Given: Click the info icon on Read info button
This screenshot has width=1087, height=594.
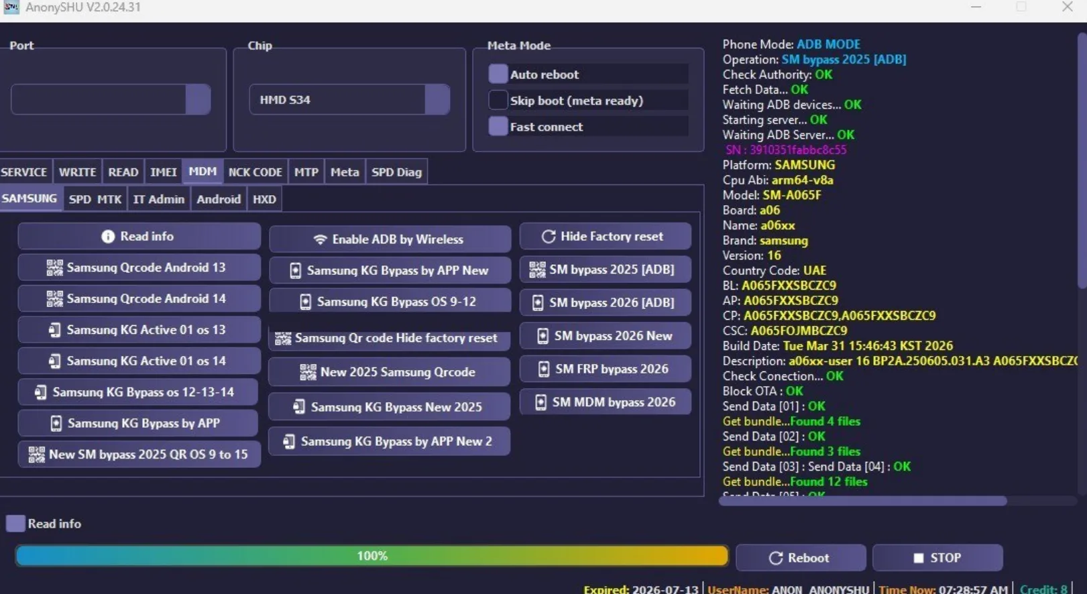Looking at the screenshot, I should coord(108,237).
